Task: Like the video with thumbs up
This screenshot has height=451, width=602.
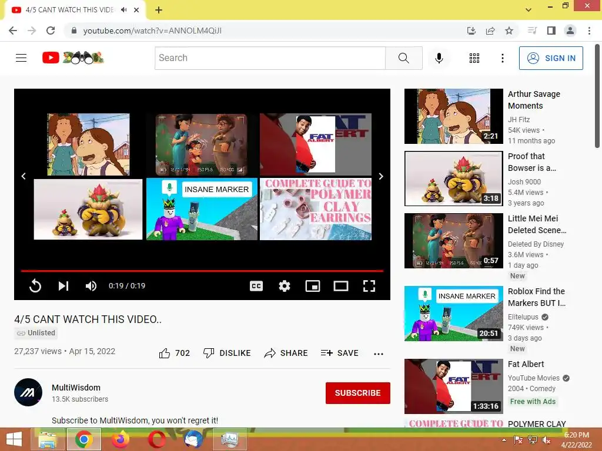Action: [174, 353]
